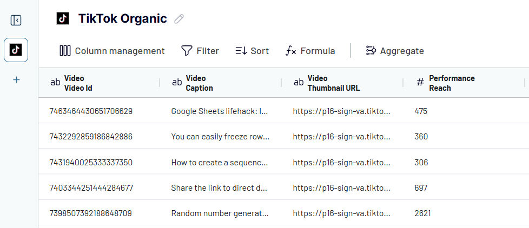The image size is (529, 228).
Task: Add a new source with plus icon
Action: (16, 80)
